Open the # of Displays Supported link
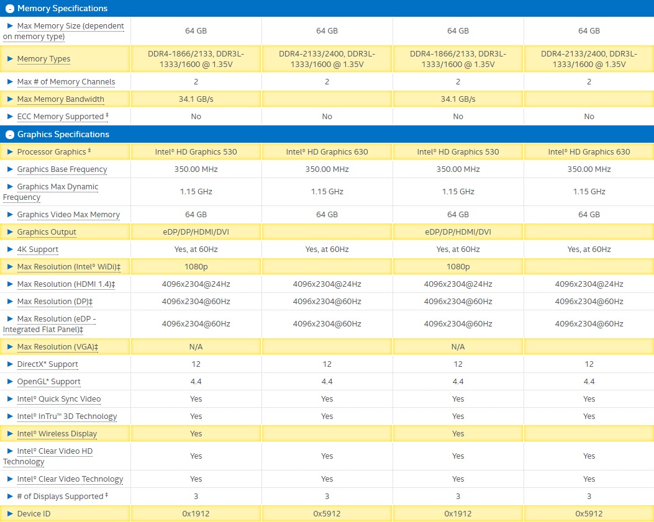Viewport: 654px width, 522px height. coord(60,497)
